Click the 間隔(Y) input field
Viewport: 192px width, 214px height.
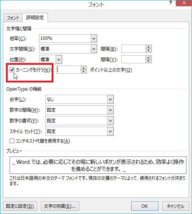click(133, 59)
